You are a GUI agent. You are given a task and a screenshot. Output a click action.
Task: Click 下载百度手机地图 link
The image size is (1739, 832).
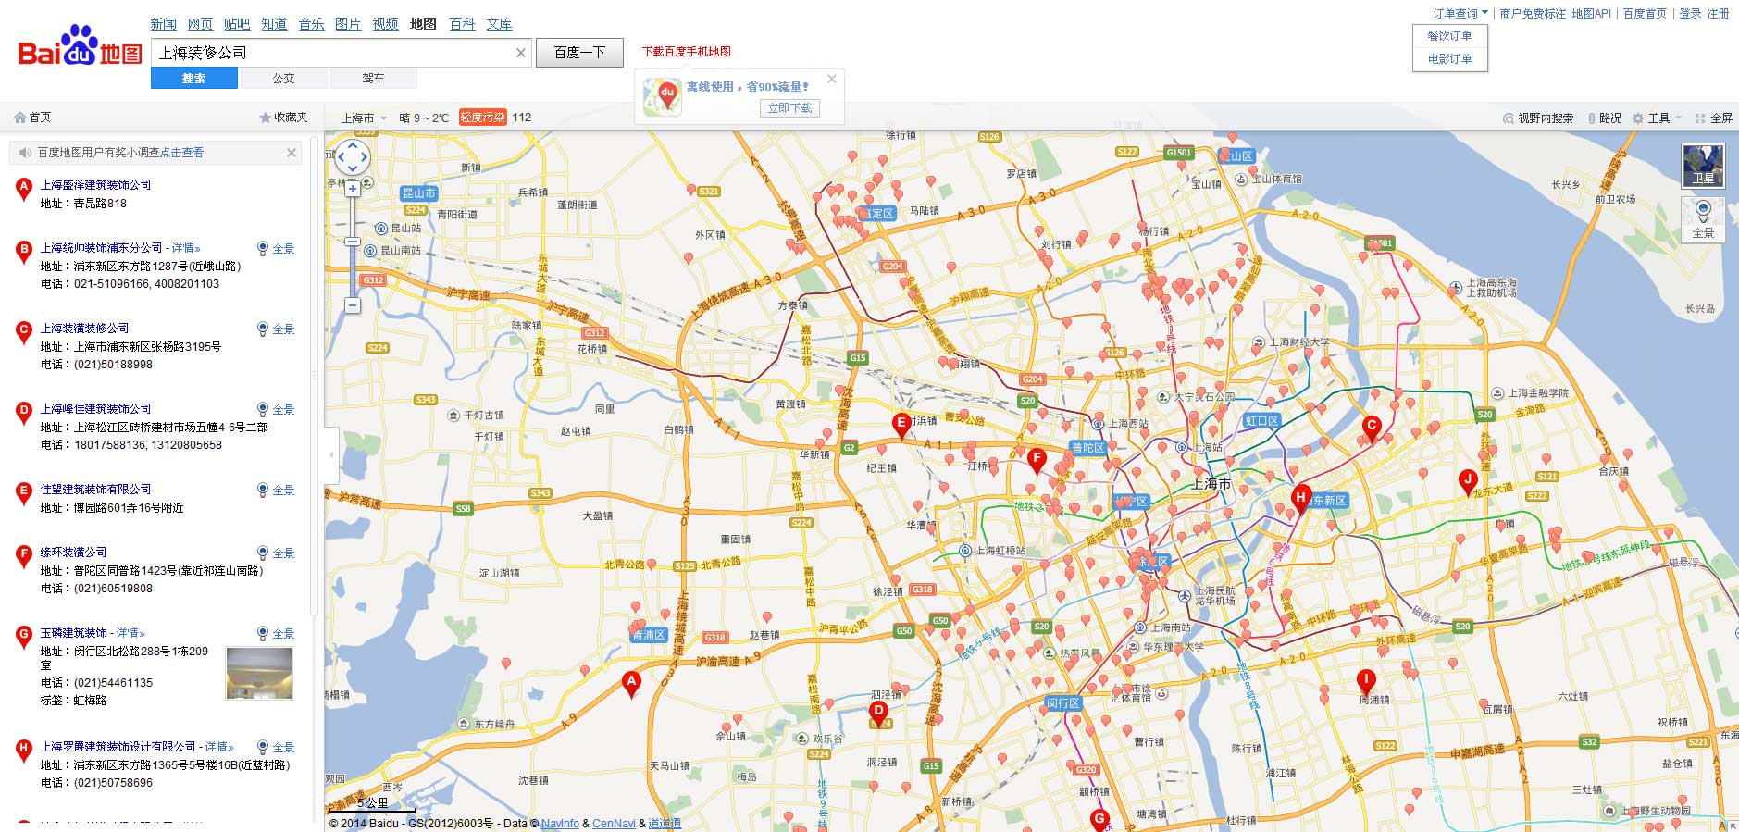[x=687, y=52]
